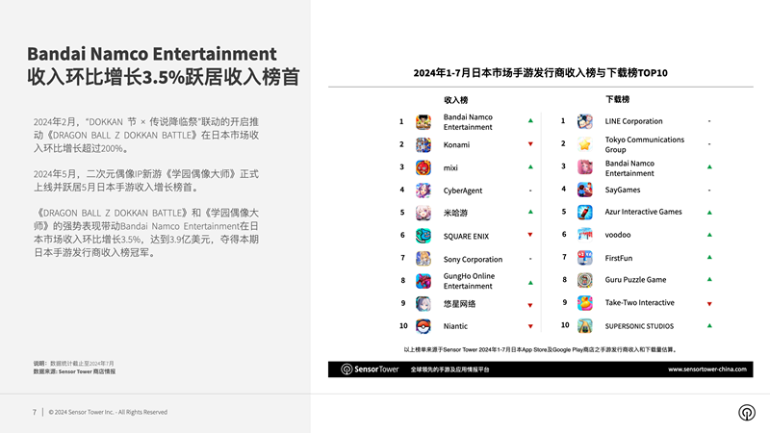Click the paragraph starting with 2024年2月
The width and height of the screenshot is (770, 433).
tap(146, 135)
